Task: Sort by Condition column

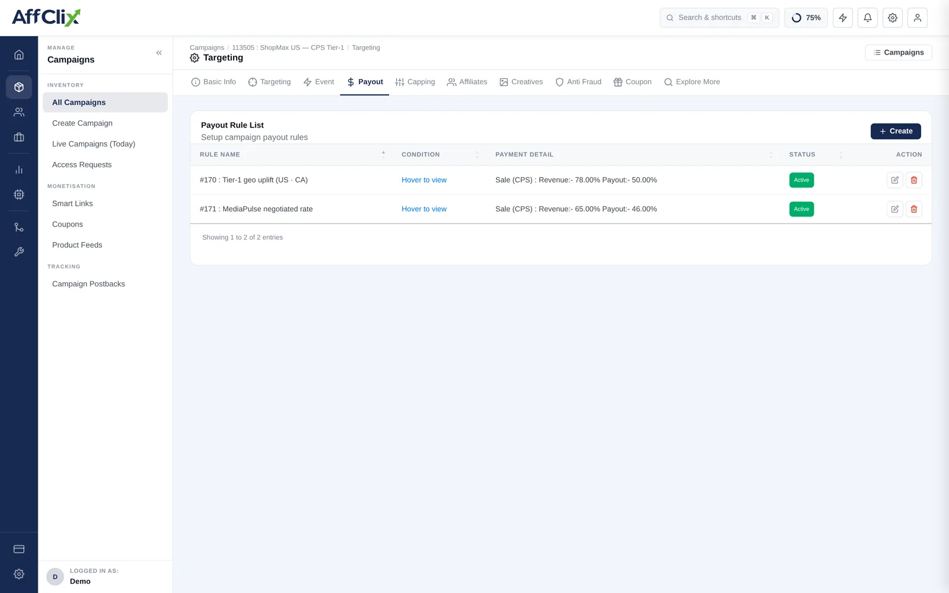Action: tap(439, 154)
